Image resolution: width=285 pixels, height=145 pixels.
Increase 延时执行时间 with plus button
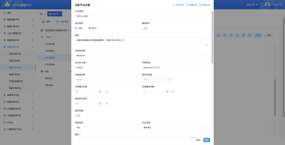click(107, 103)
